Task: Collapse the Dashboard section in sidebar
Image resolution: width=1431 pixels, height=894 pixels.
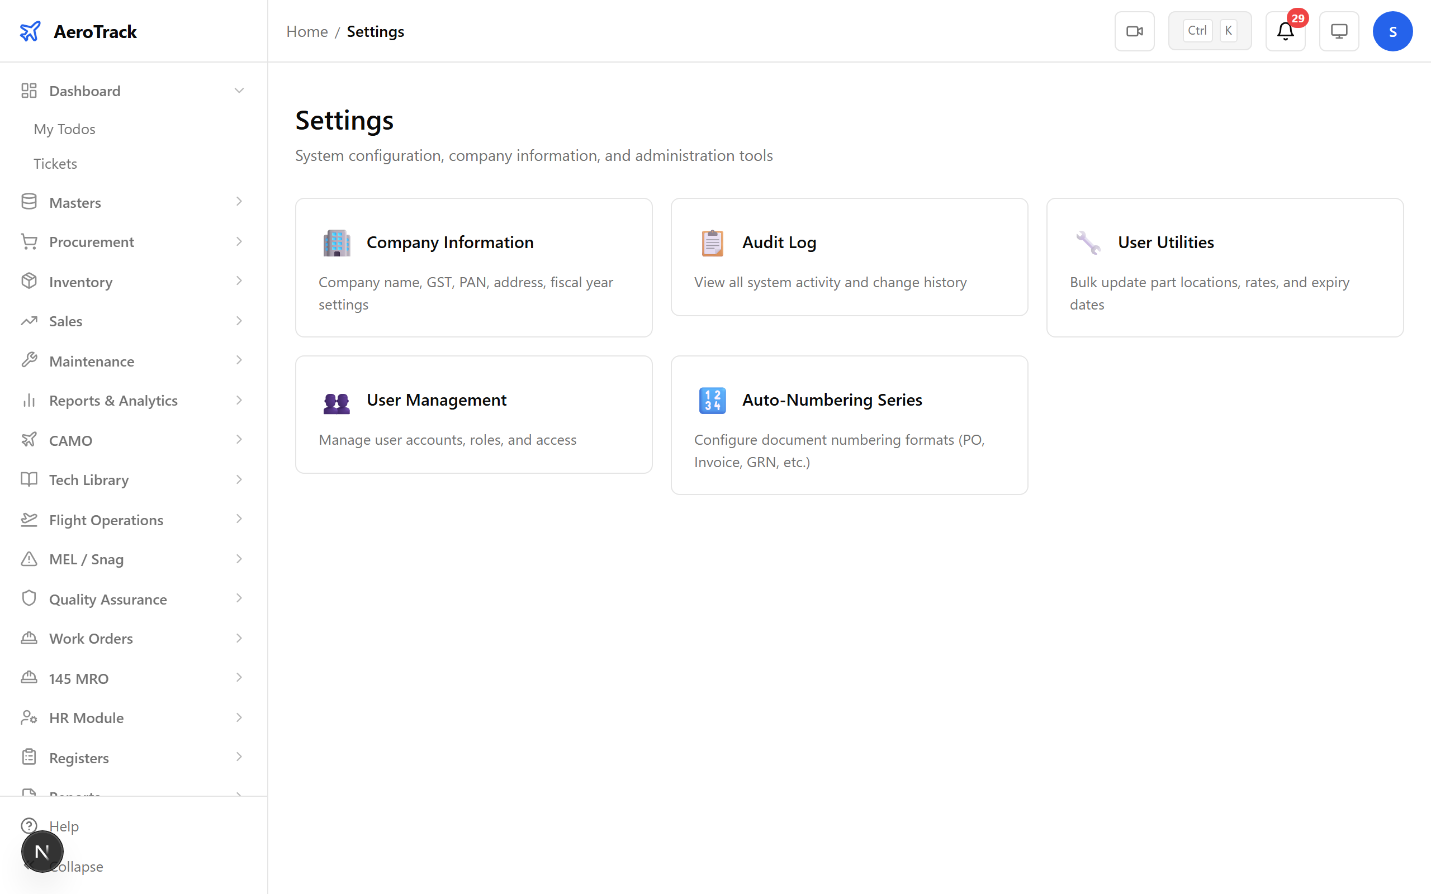Action: click(x=239, y=91)
